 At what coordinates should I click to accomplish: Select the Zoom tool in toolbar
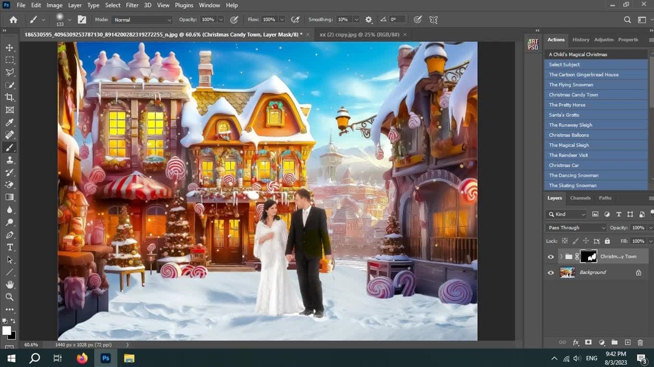10,297
